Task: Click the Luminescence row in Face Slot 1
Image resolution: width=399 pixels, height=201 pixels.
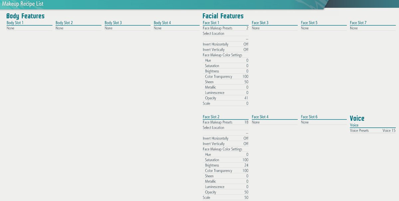Action: (225, 93)
